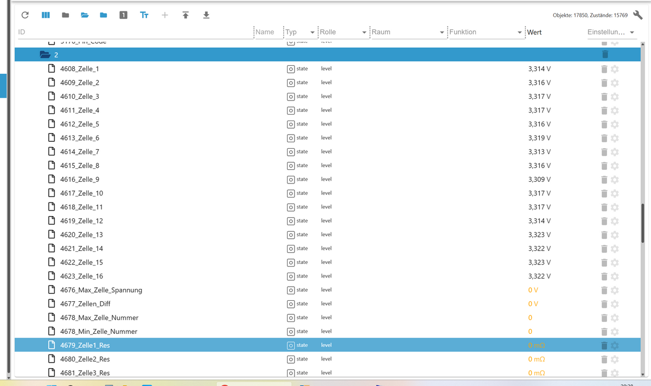
Task: Collapse all folders with dark folder icon
Action: coord(65,15)
